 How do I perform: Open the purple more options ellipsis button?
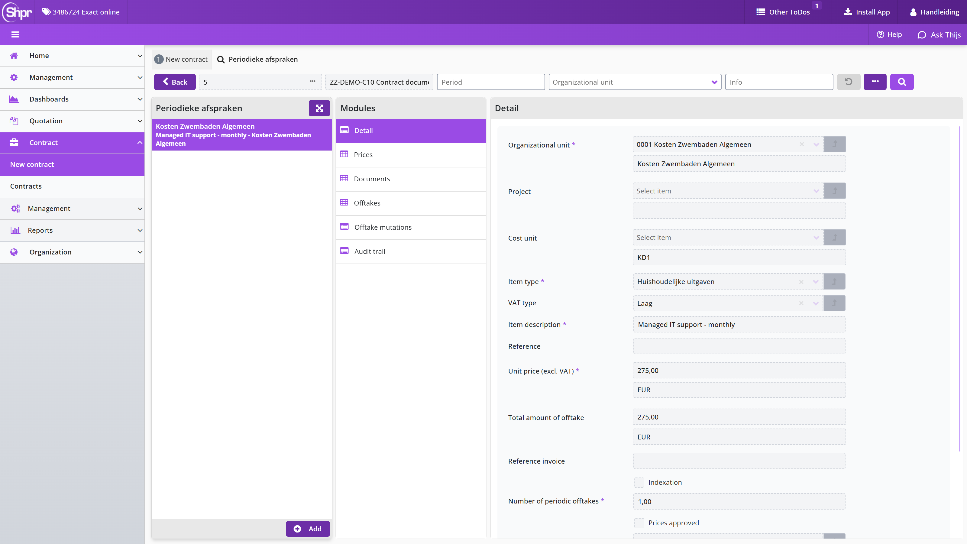(x=875, y=82)
